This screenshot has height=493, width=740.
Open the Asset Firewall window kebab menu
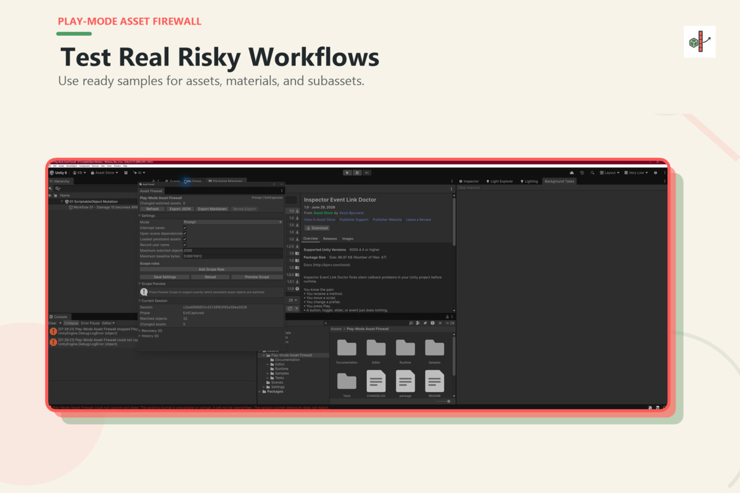point(282,191)
